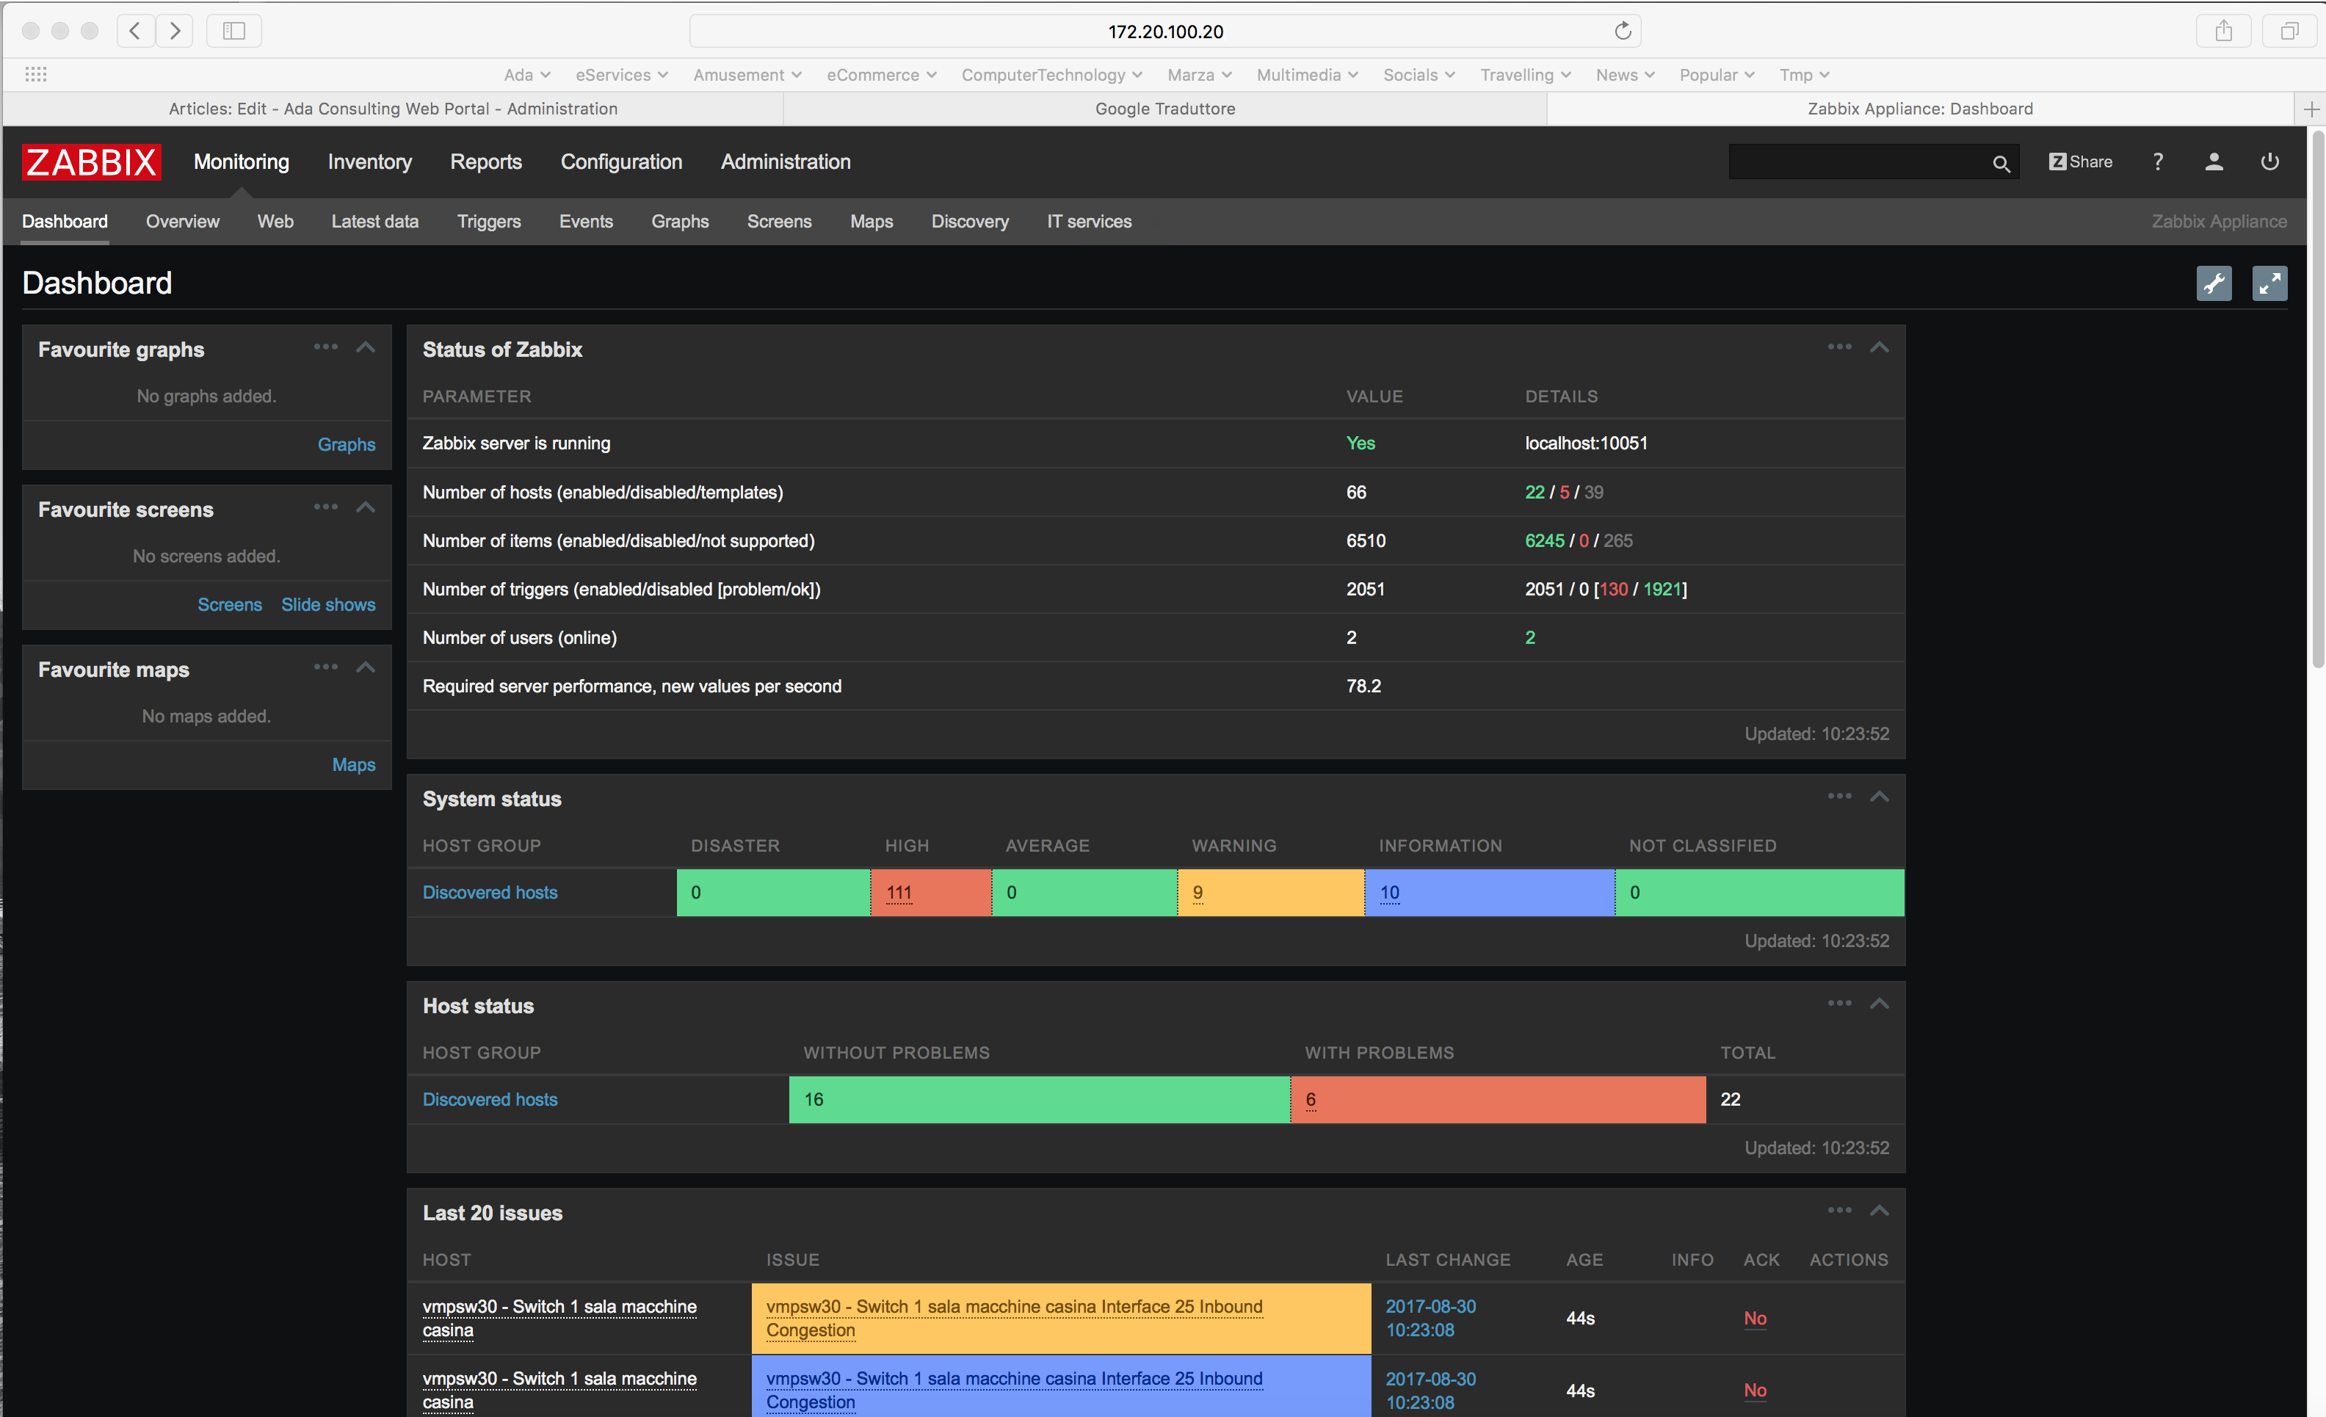Show favorites grid icon
This screenshot has width=2326, height=1417.
36,75
